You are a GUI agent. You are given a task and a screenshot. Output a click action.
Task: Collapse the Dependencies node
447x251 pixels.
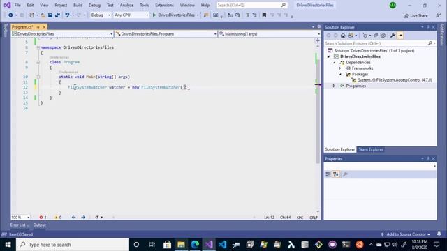point(335,62)
